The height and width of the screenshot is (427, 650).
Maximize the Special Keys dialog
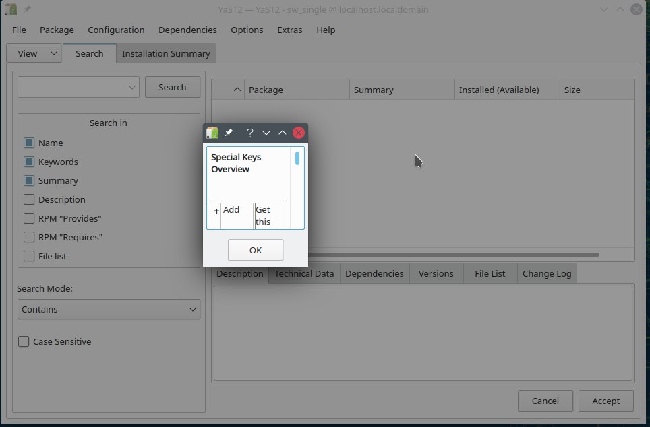point(283,133)
